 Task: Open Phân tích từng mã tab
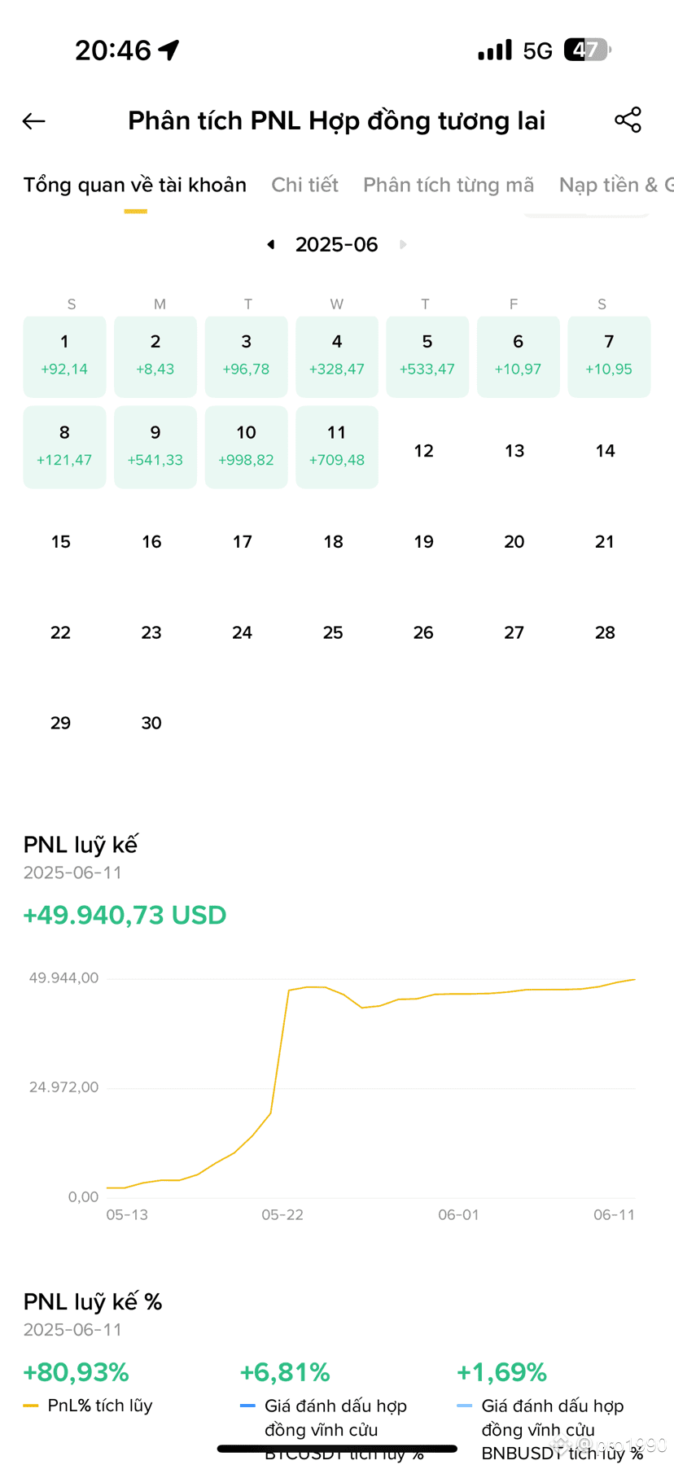[449, 185]
